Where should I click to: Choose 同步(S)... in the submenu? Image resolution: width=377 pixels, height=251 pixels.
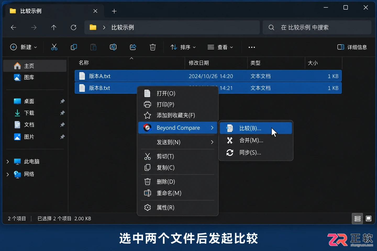[x=256, y=152]
